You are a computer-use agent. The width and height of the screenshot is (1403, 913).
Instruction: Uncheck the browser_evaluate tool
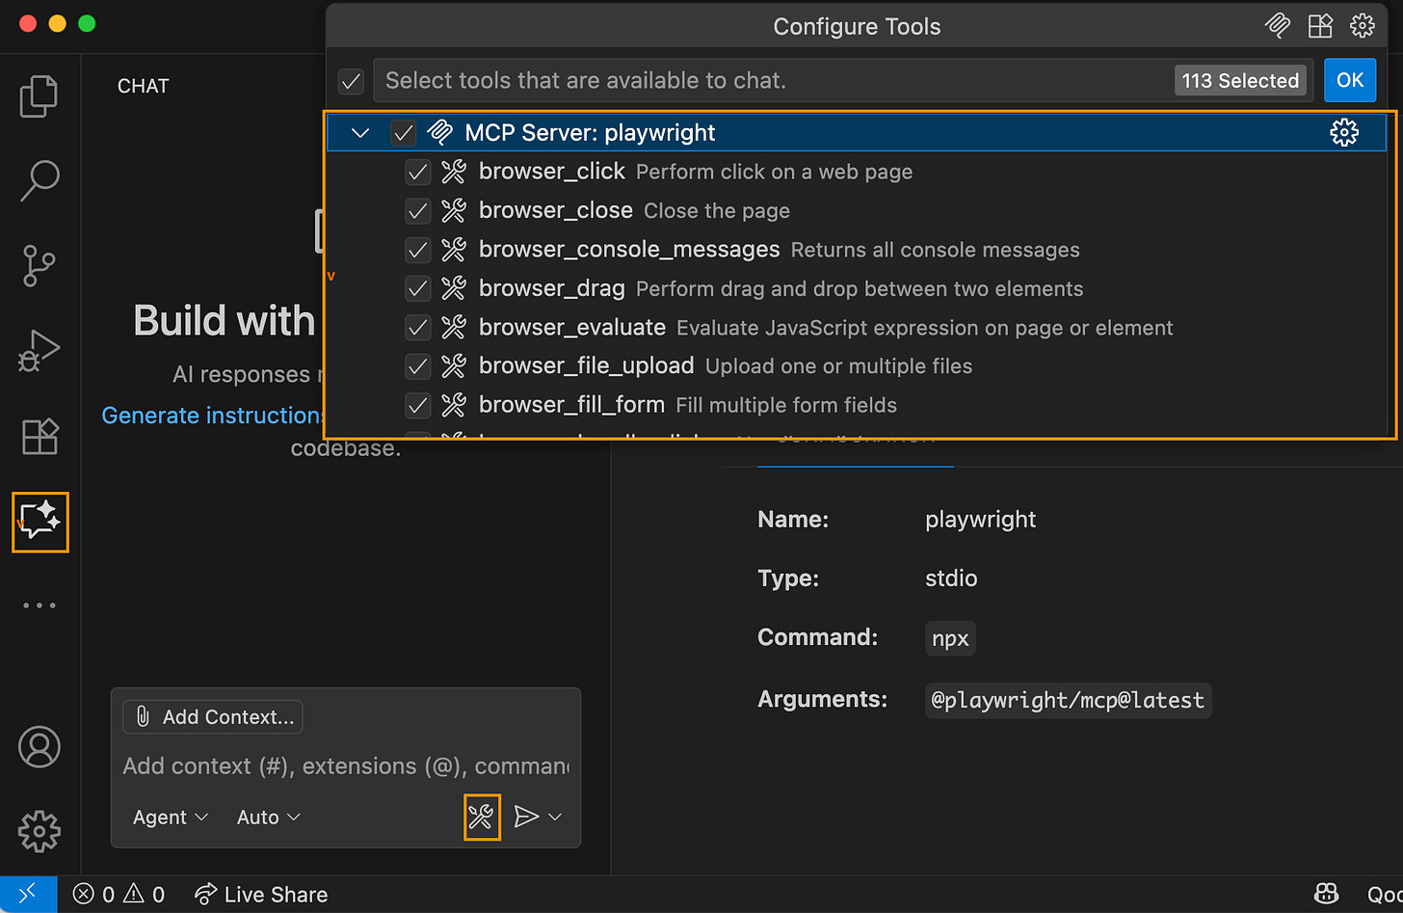click(x=417, y=327)
